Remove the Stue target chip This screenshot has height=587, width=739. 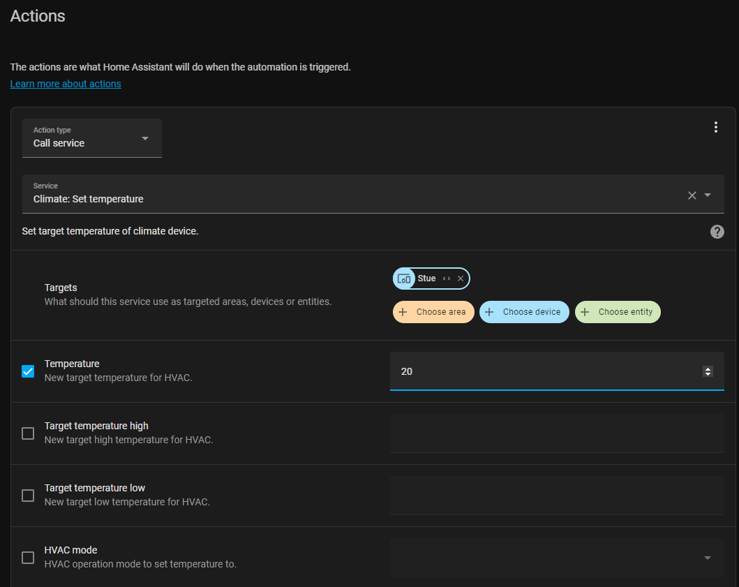pos(461,278)
